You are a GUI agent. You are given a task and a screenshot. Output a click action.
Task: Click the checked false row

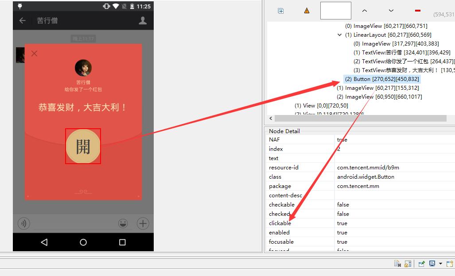tap(360, 214)
